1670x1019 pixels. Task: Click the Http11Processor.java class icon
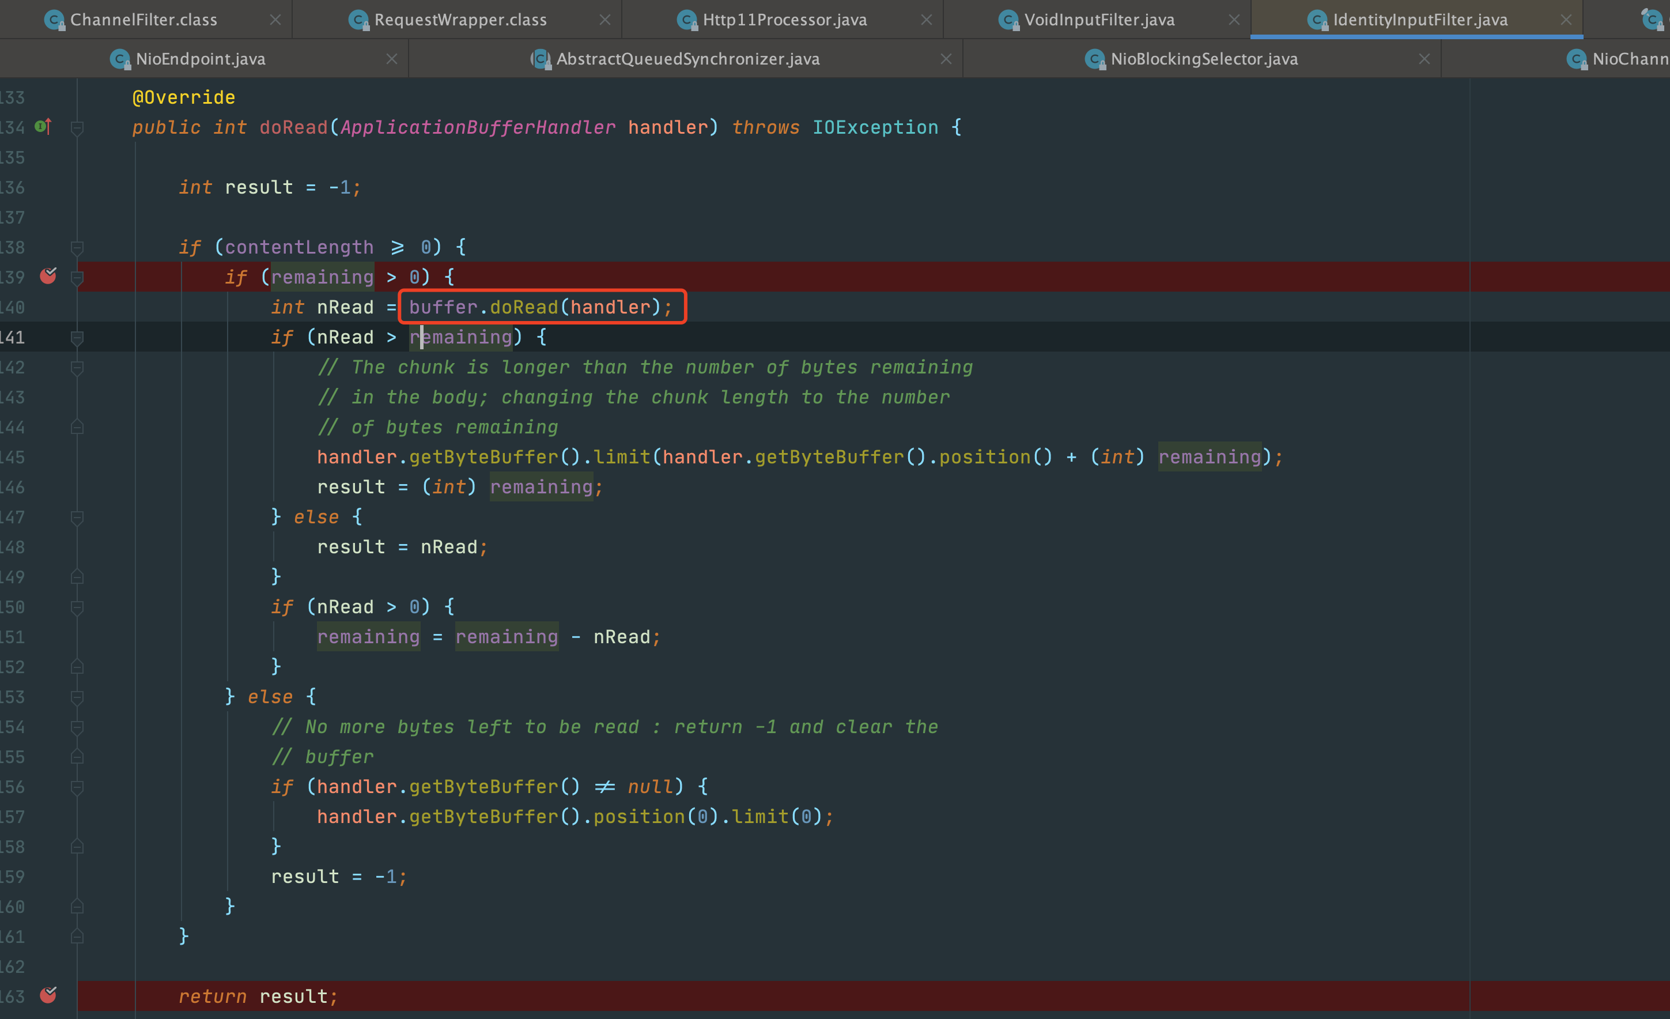click(x=687, y=20)
